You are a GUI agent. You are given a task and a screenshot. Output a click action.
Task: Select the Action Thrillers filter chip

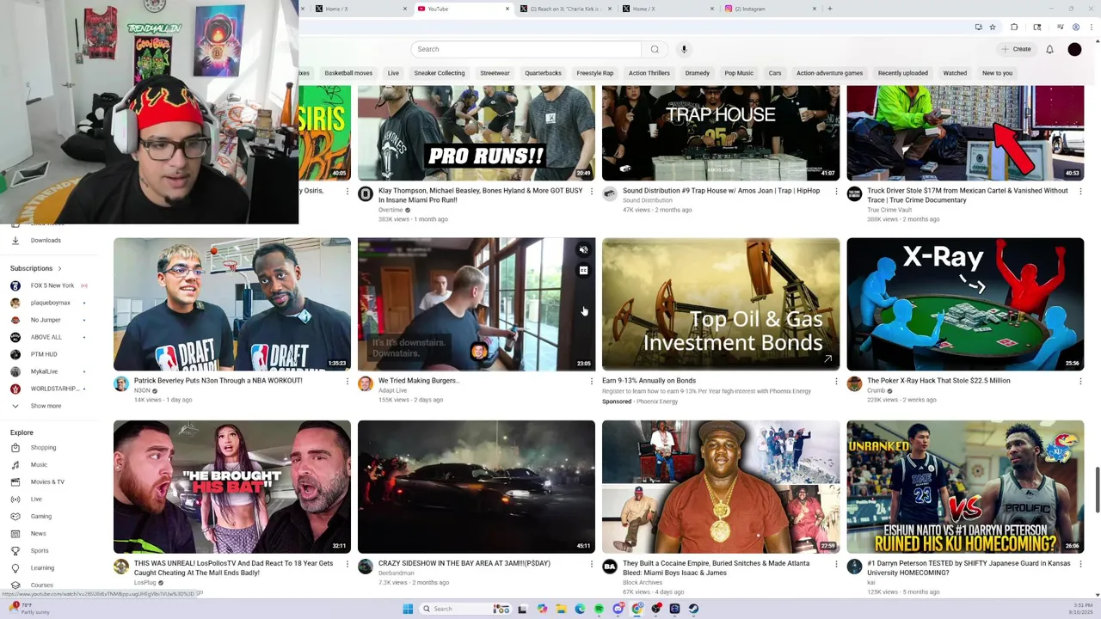click(x=649, y=73)
